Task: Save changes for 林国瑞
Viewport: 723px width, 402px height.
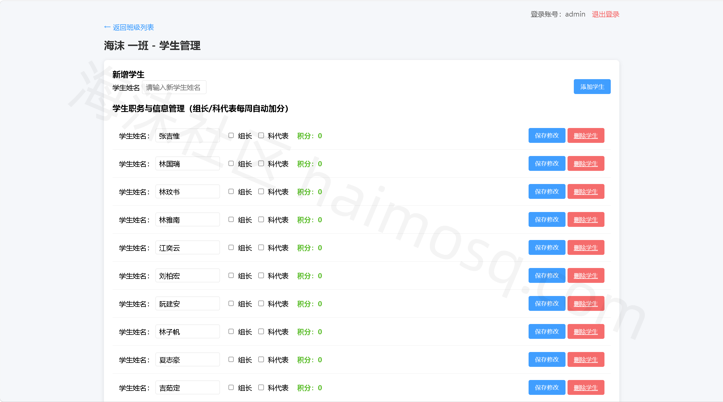Action: pos(547,163)
